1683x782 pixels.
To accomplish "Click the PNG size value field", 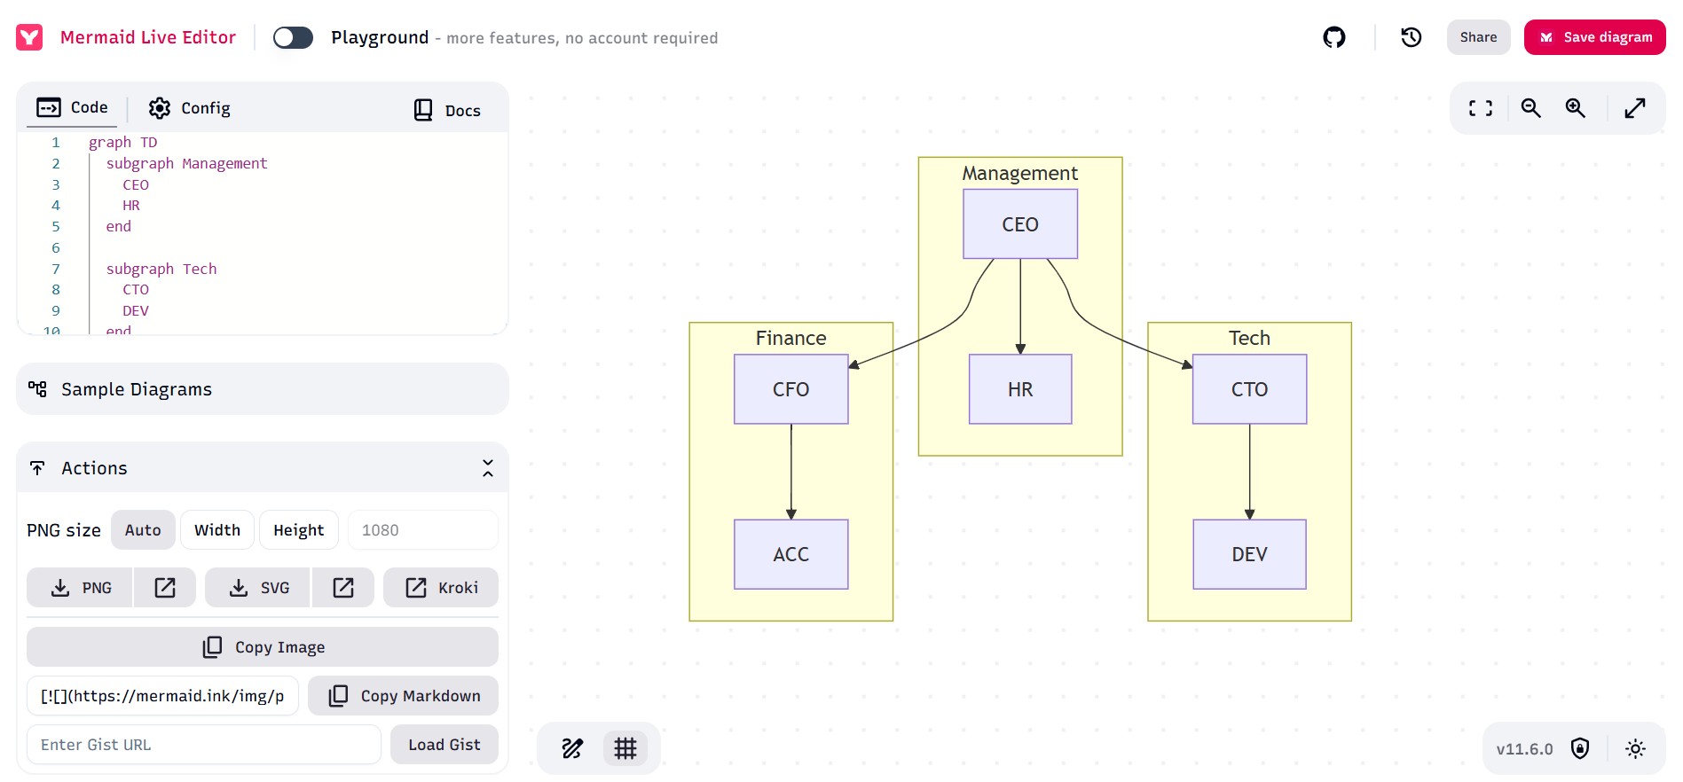I will click(x=422, y=530).
